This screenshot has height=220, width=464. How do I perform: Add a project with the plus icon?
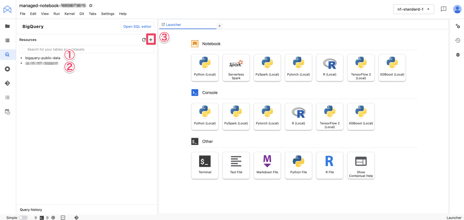pos(151,40)
